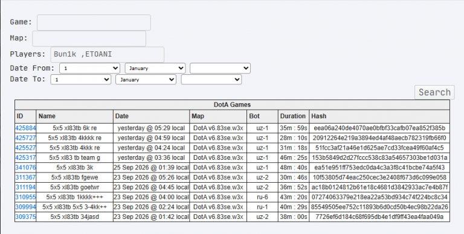This screenshot has width=464, height=234.
Task: Click the Map input field
Action: [89, 39]
